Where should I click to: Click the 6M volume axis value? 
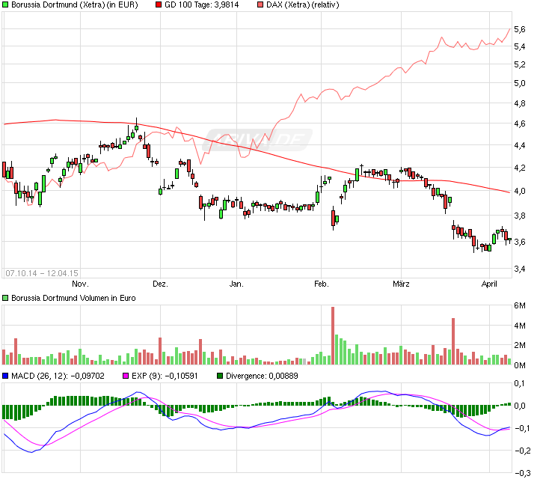(520, 305)
